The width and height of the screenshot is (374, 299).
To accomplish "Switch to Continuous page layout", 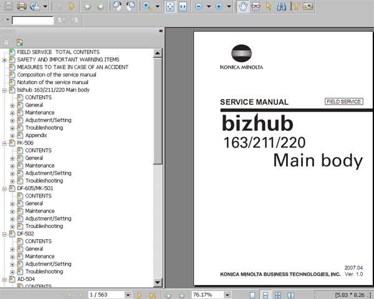I will click(x=265, y=295).
